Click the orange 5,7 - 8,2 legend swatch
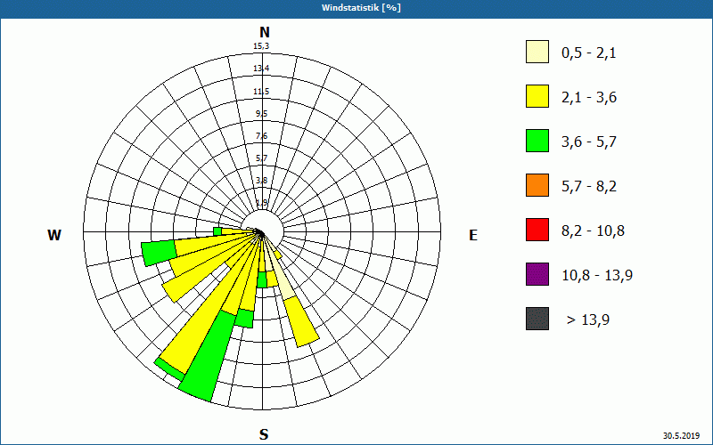The image size is (713, 445). tap(537, 185)
